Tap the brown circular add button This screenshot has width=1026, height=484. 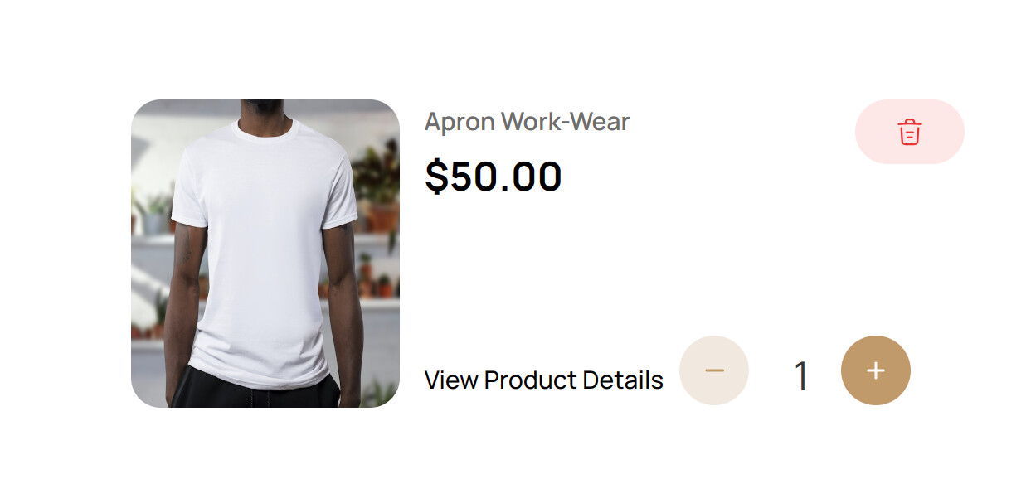pyautogui.click(x=876, y=370)
